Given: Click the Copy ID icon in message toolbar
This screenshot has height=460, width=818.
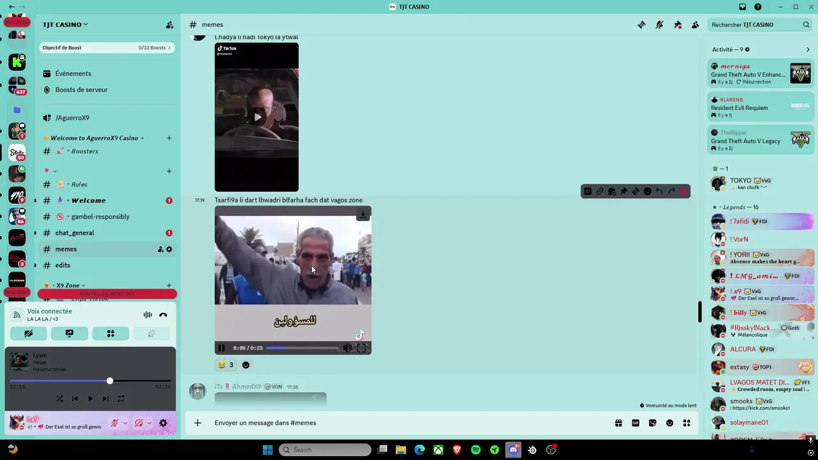Looking at the screenshot, I should coord(588,192).
